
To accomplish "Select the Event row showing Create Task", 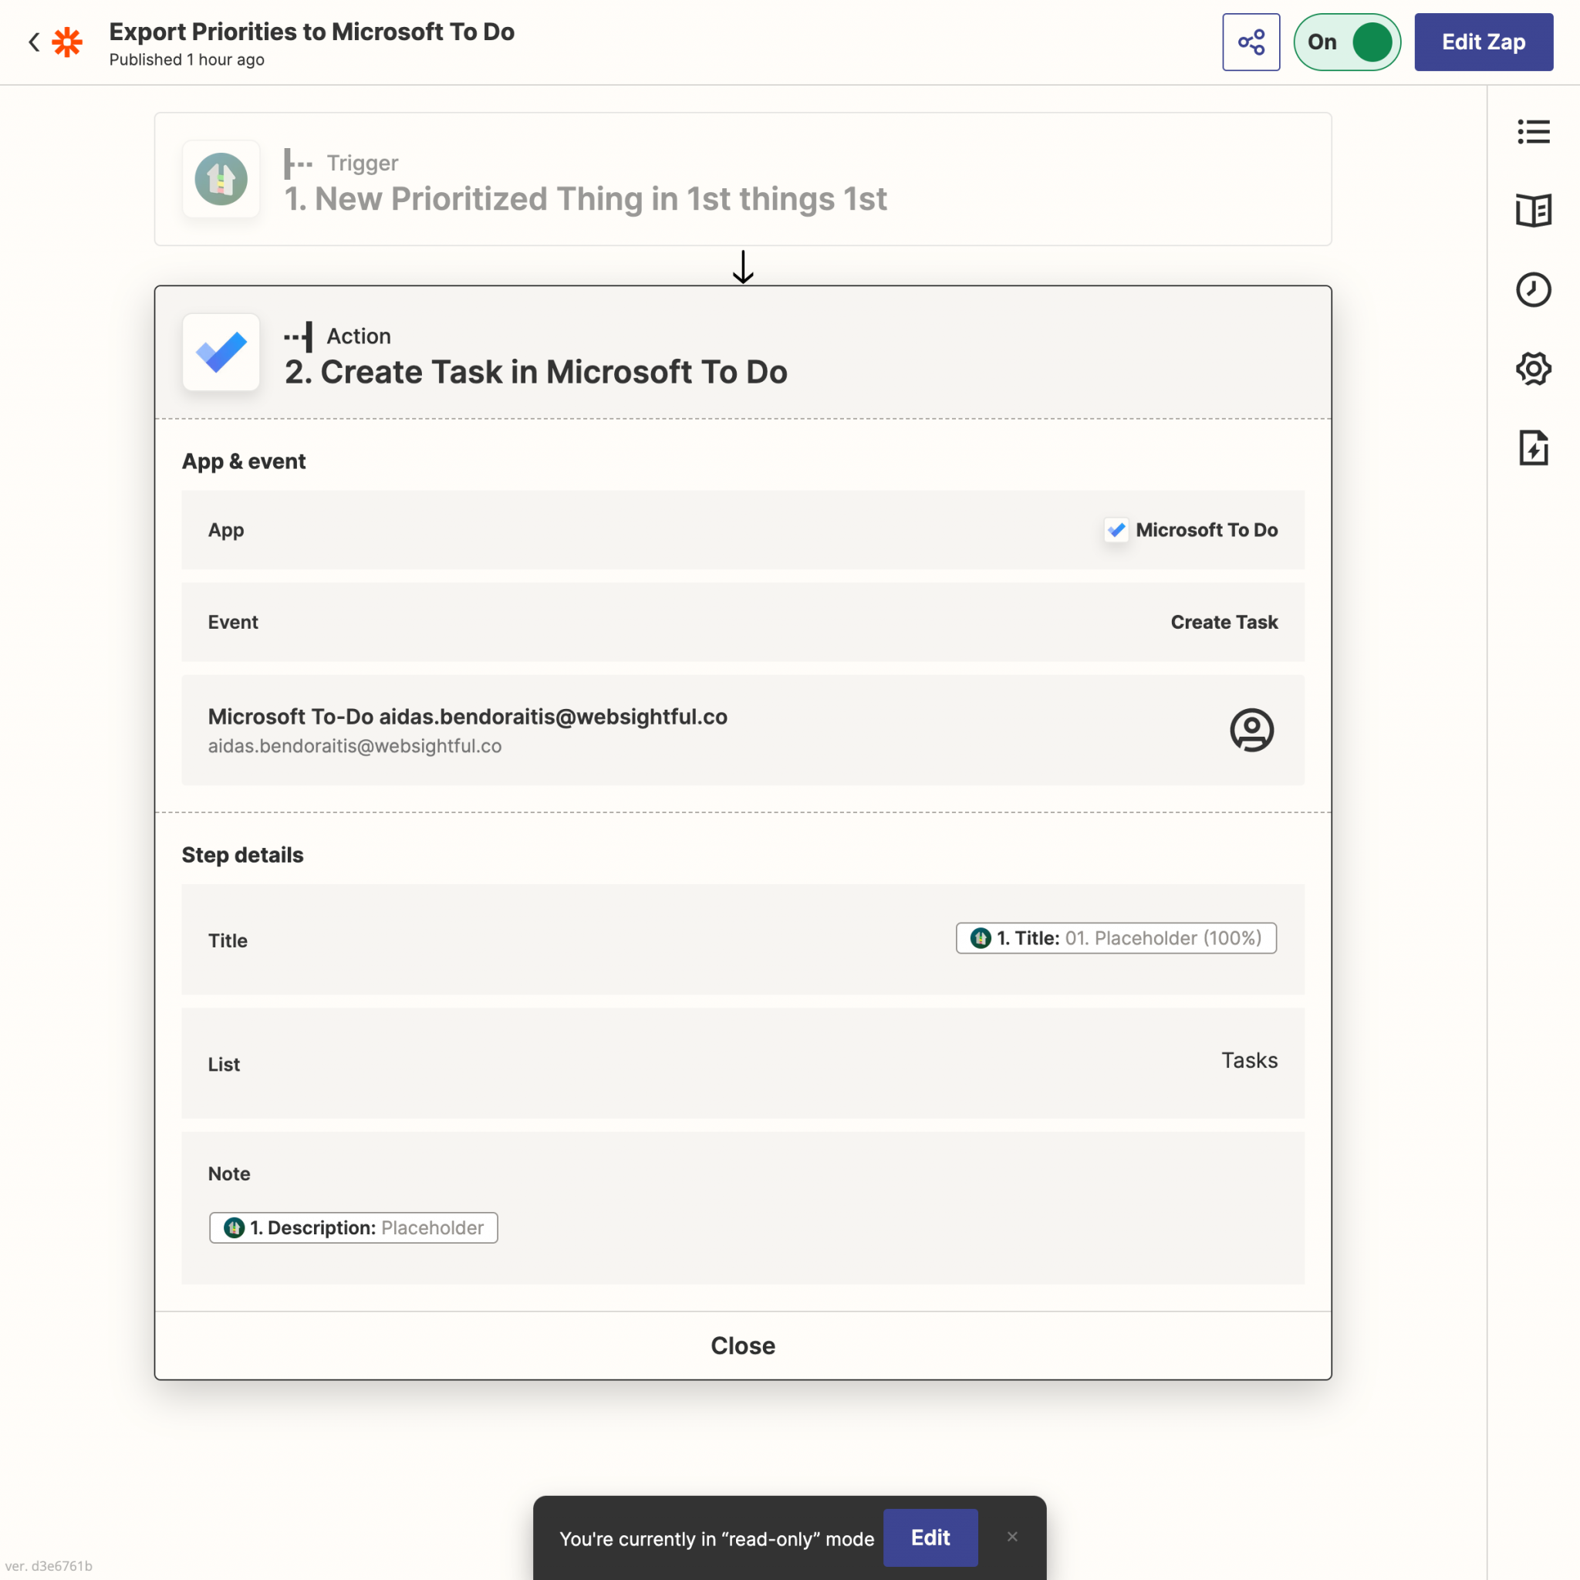I will tap(743, 622).
